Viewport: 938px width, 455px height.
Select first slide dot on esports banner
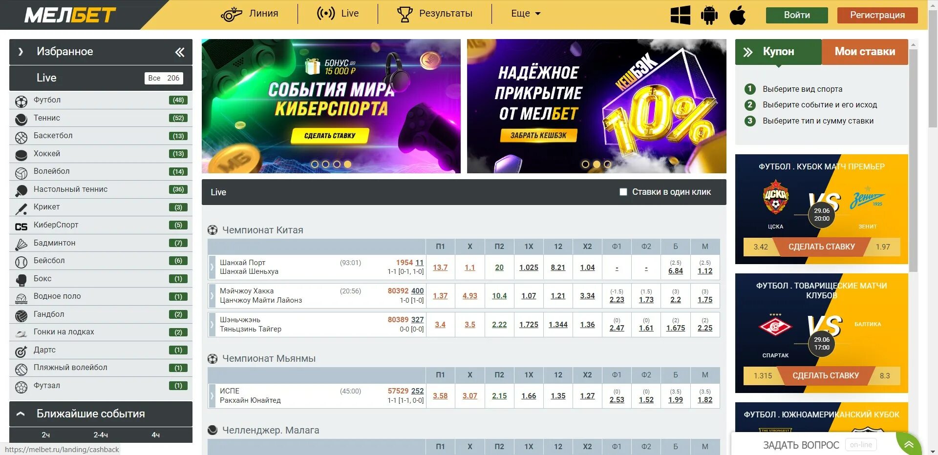[315, 165]
